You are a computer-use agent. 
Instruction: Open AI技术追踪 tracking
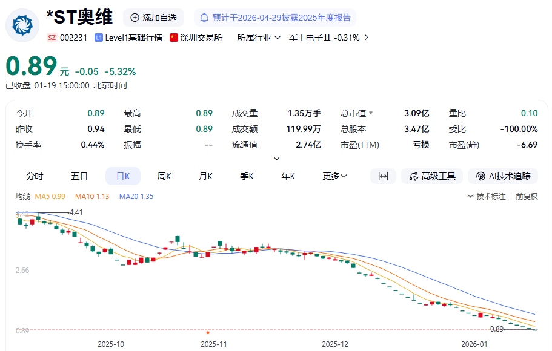503,176
